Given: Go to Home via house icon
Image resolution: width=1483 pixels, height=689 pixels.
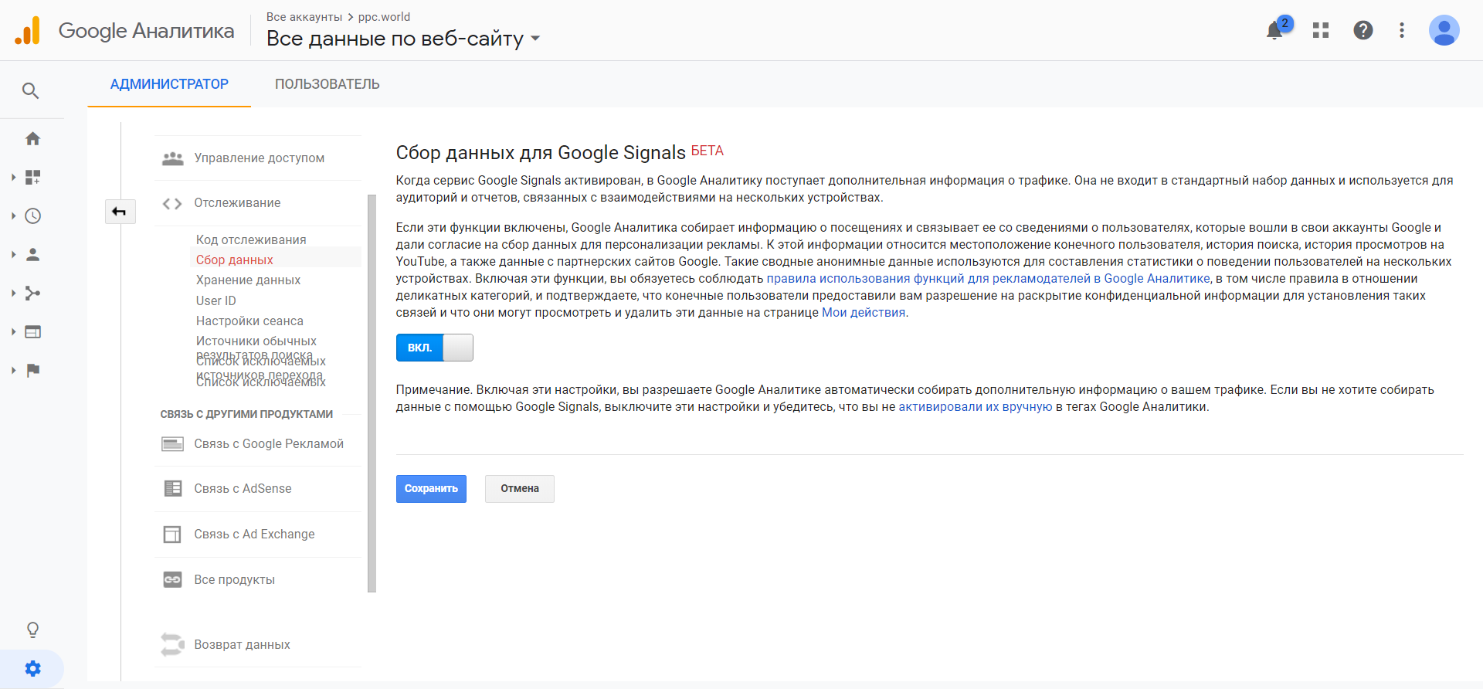Looking at the screenshot, I should tap(32, 139).
